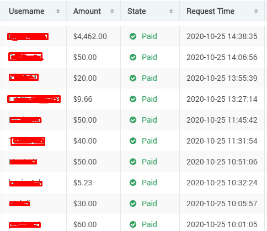
Task: Sort by Request Time using arrow icon
Action: coord(256,12)
